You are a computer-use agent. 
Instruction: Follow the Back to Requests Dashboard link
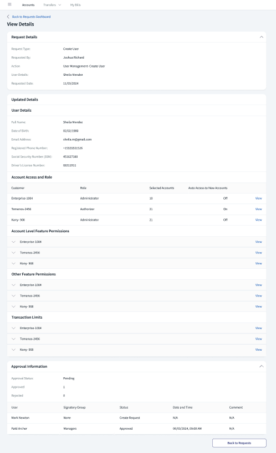[x=31, y=17]
